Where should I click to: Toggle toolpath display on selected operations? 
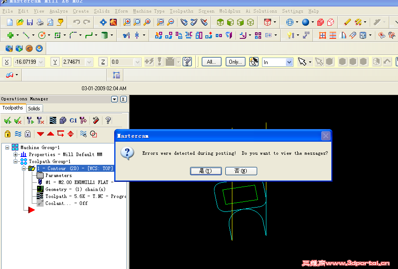(x=17, y=134)
